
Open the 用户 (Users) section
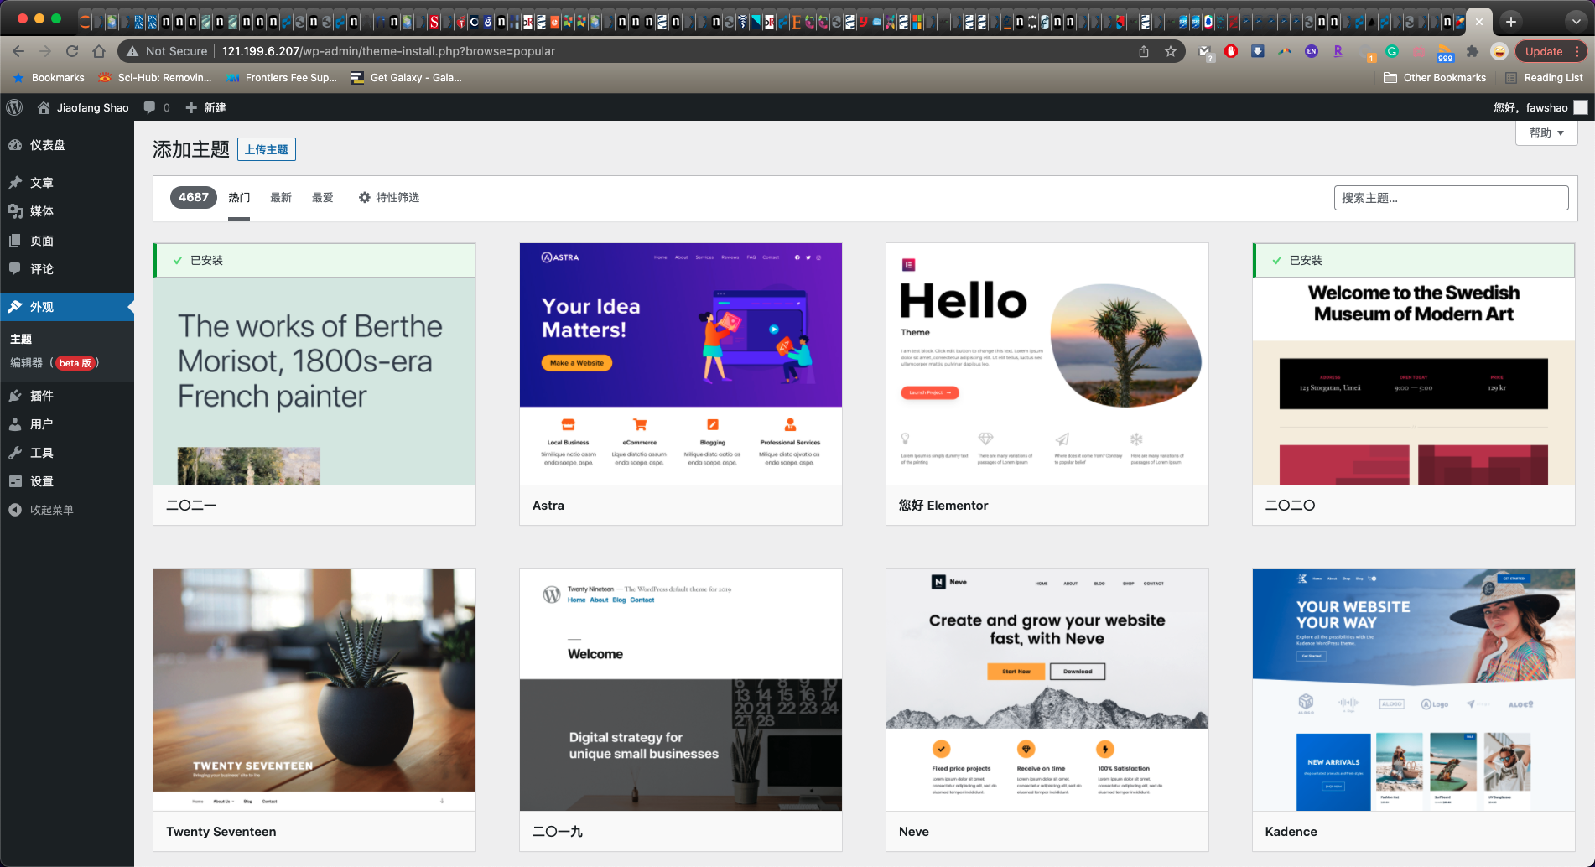(x=40, y=423)
